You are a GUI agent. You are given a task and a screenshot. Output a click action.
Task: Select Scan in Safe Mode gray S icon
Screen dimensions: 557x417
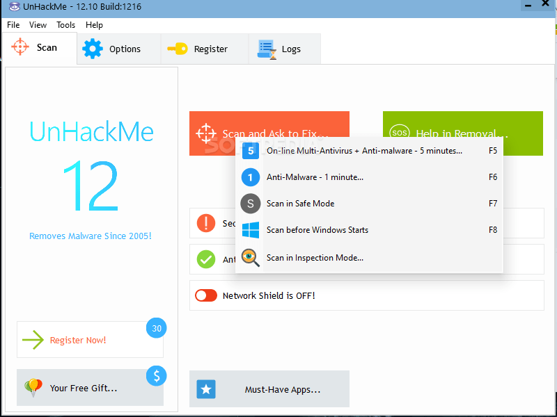tap(250, 204)
